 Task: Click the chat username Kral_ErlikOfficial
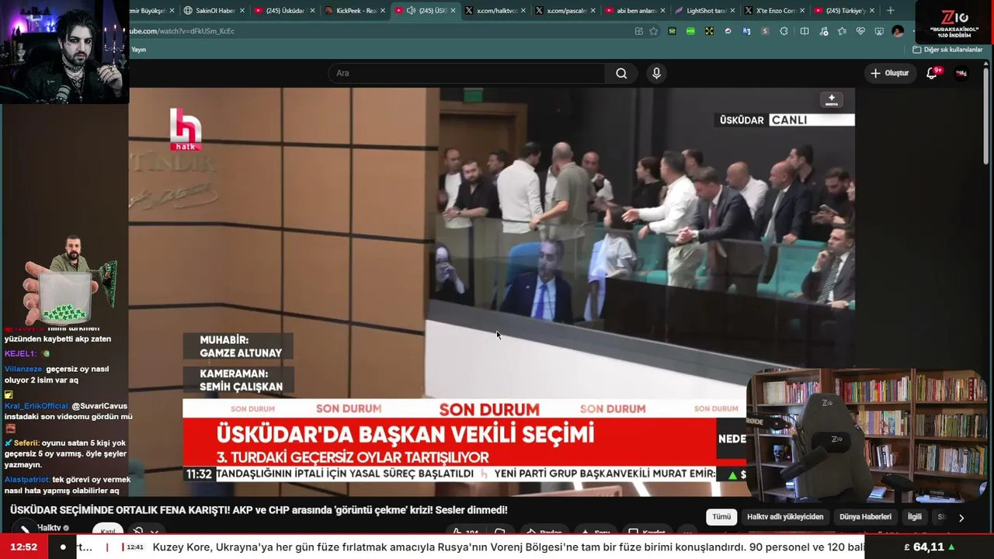36,406
